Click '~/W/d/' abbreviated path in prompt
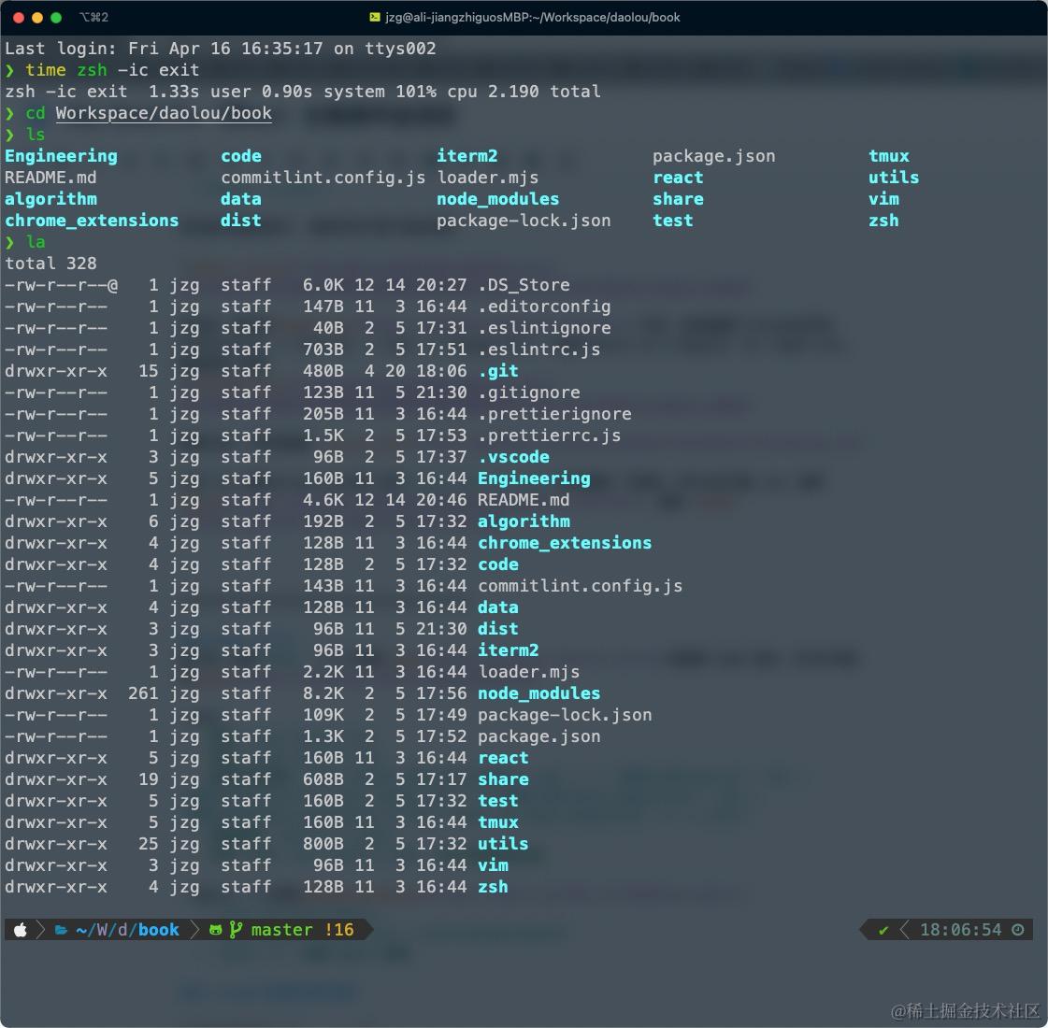 point(107,930)
